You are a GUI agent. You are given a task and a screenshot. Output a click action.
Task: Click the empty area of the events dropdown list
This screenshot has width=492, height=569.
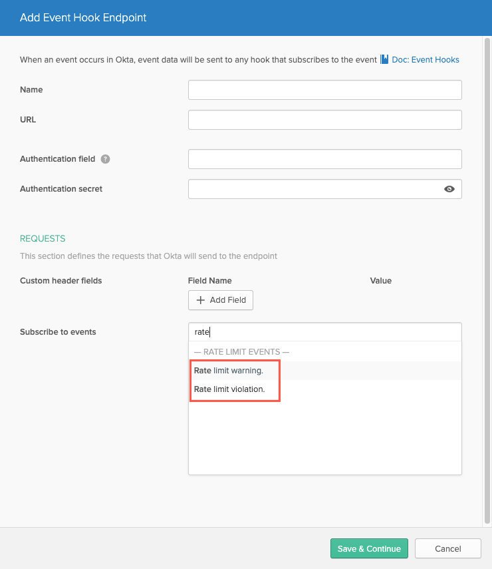click(x=325, y=435)
